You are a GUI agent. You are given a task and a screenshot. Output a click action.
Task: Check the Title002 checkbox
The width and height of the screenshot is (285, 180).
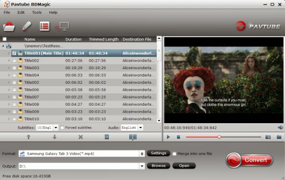tap(14, 61)
